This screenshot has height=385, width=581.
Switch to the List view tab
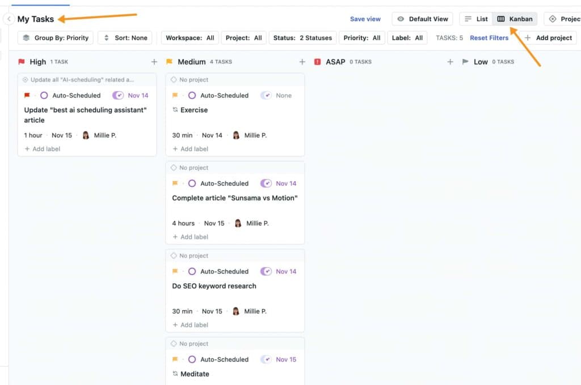475,19
